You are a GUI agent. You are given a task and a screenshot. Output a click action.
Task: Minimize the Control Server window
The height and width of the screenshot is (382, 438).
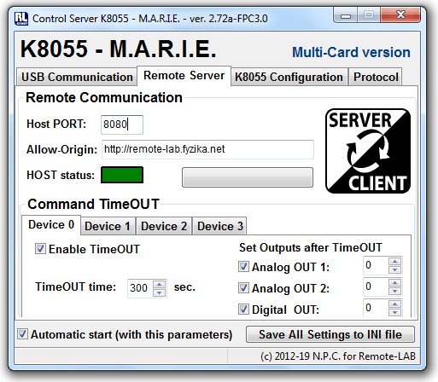tap(346, 15)
